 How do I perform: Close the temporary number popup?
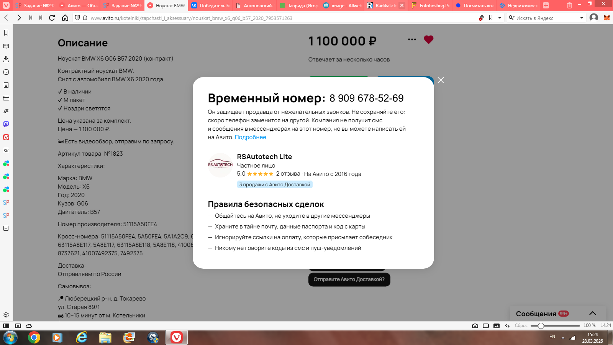[441, 80]
